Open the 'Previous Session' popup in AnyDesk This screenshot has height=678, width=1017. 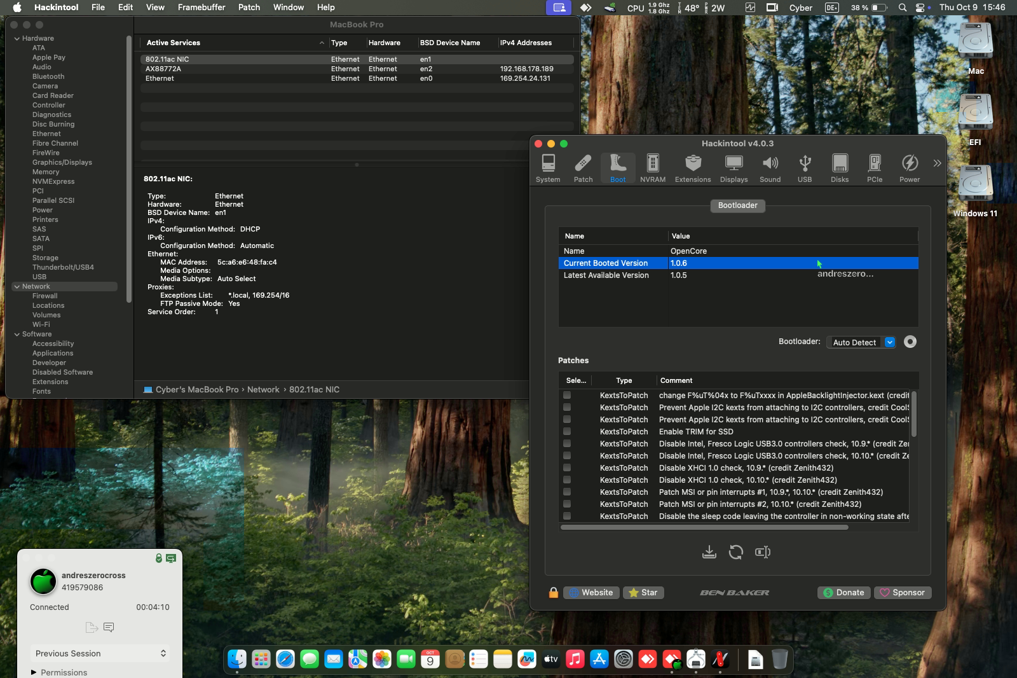pos(100,653)
